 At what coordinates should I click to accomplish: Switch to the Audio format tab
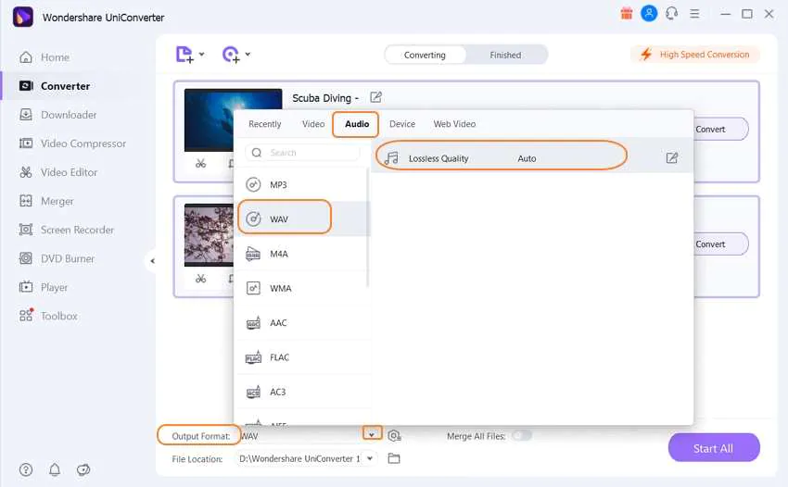(357, 124)
